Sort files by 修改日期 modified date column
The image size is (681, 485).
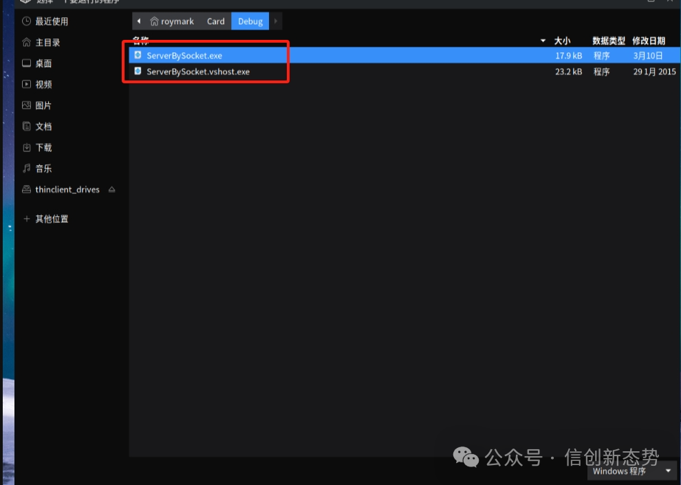[x=649, y=41]
